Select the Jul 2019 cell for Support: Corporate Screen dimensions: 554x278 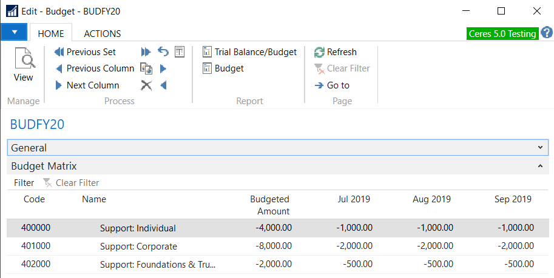point(355,247)
